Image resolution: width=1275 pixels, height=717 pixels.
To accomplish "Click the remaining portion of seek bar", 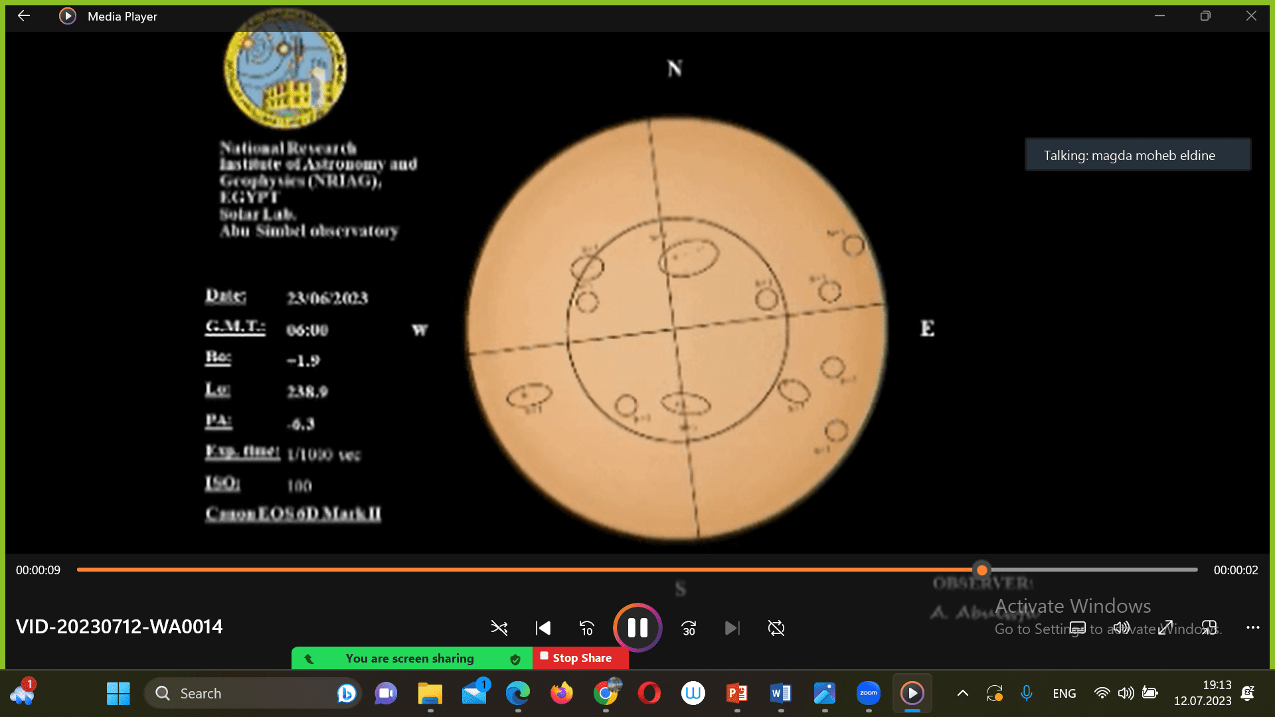I will click(x=1094, y=570).
